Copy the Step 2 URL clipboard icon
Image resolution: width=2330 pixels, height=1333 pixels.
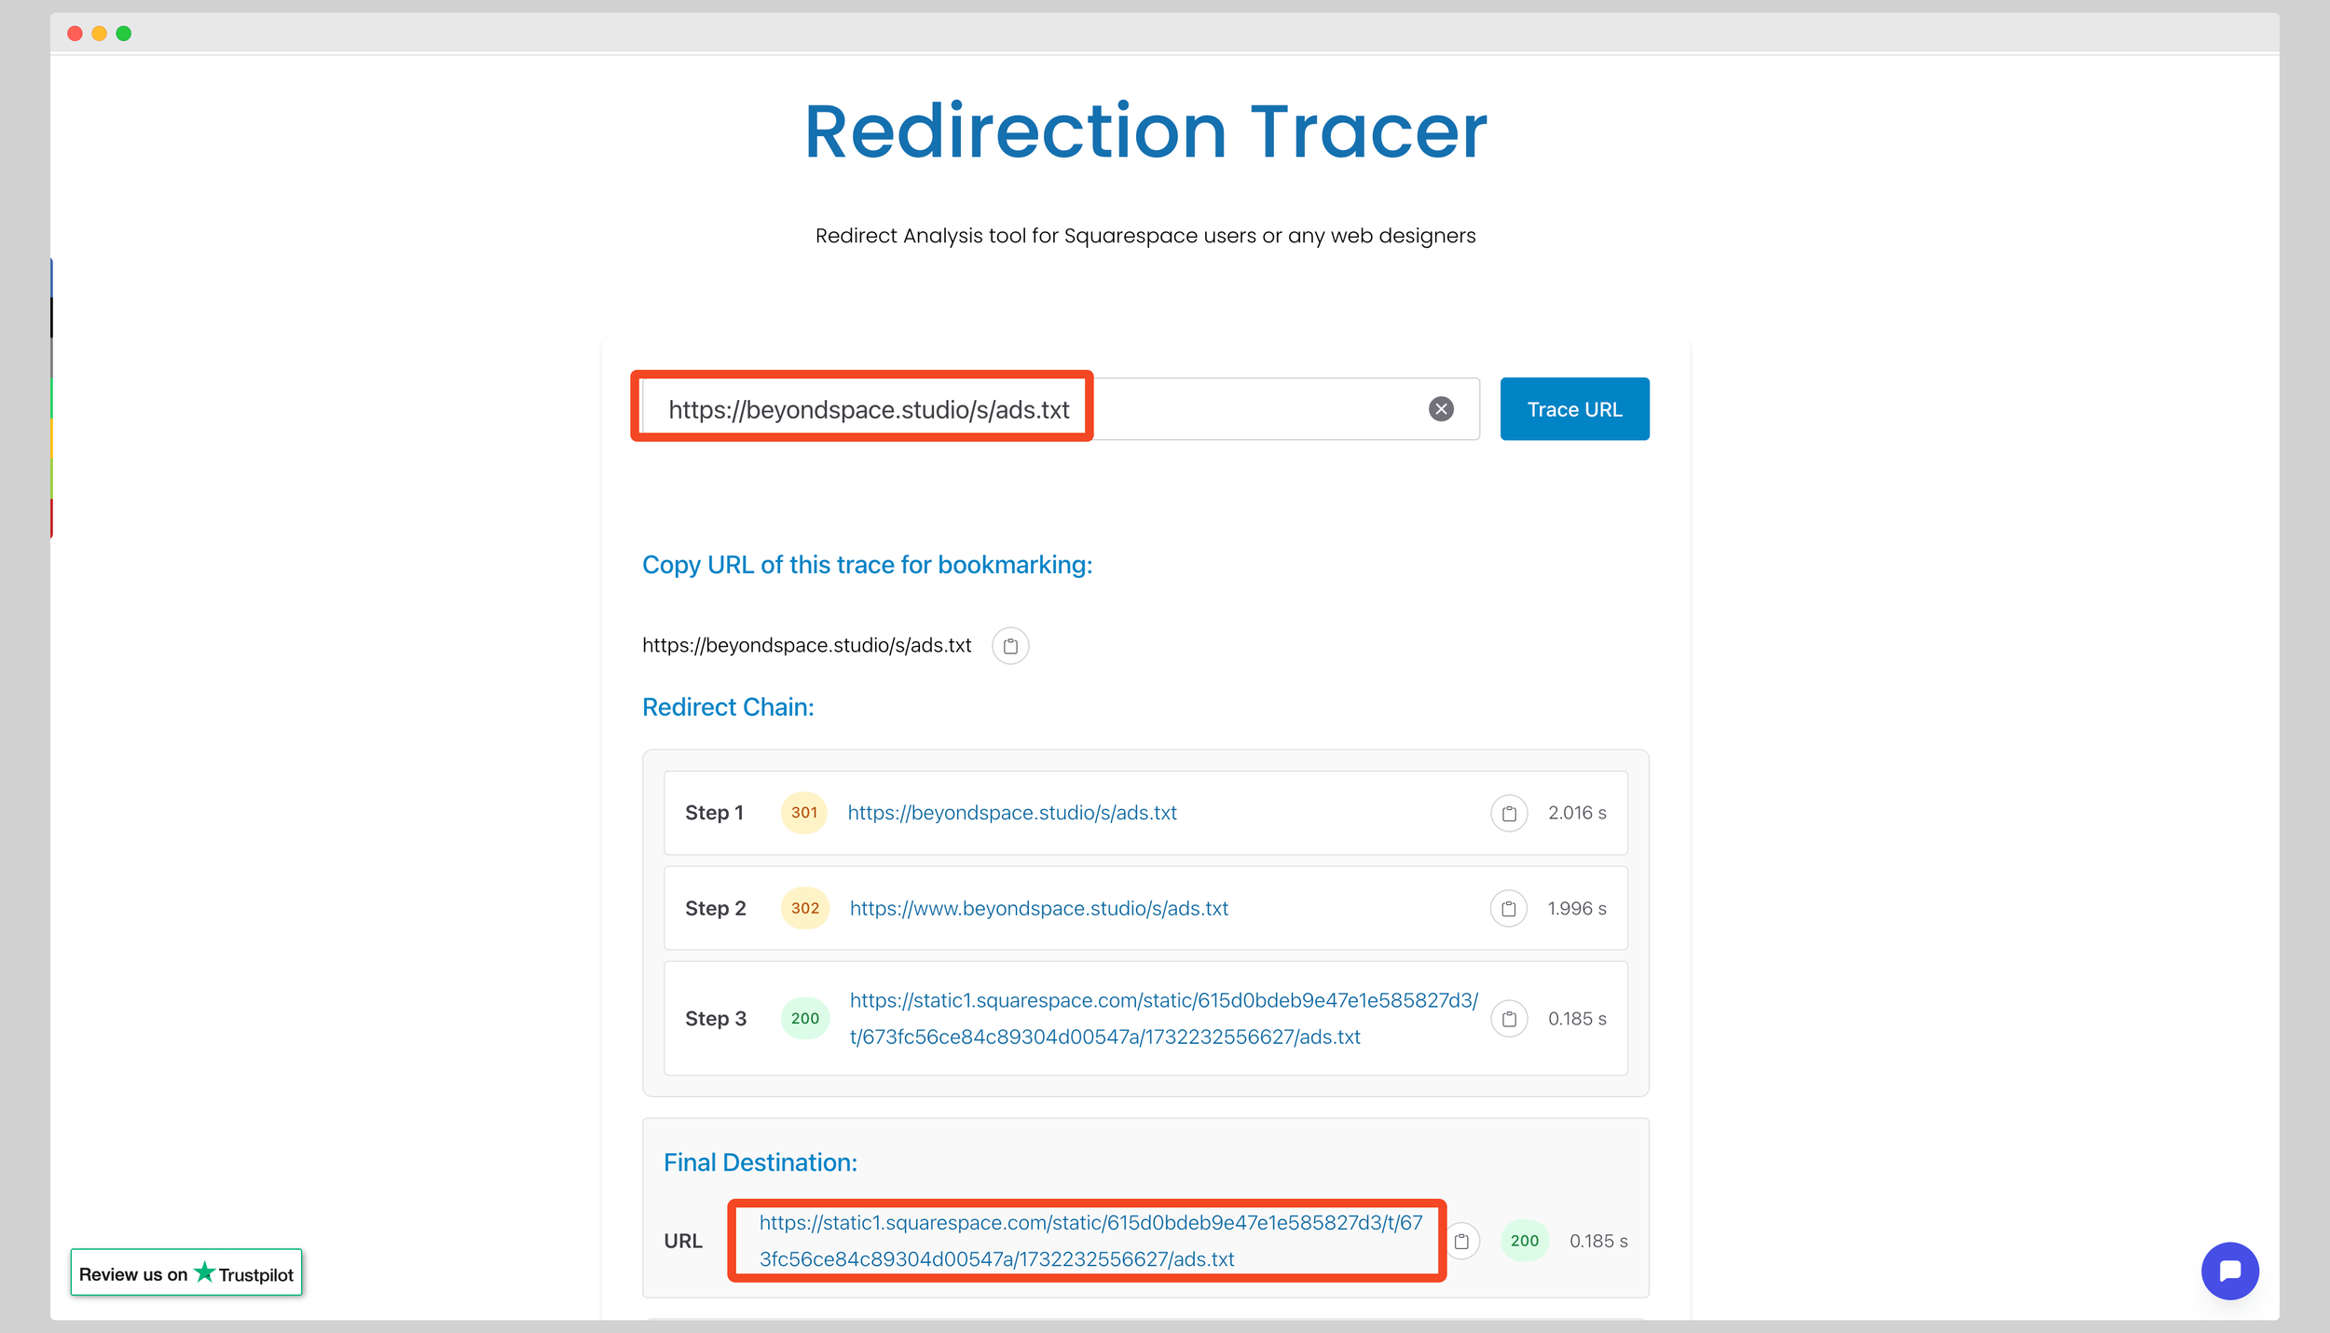click(1508, 909)
